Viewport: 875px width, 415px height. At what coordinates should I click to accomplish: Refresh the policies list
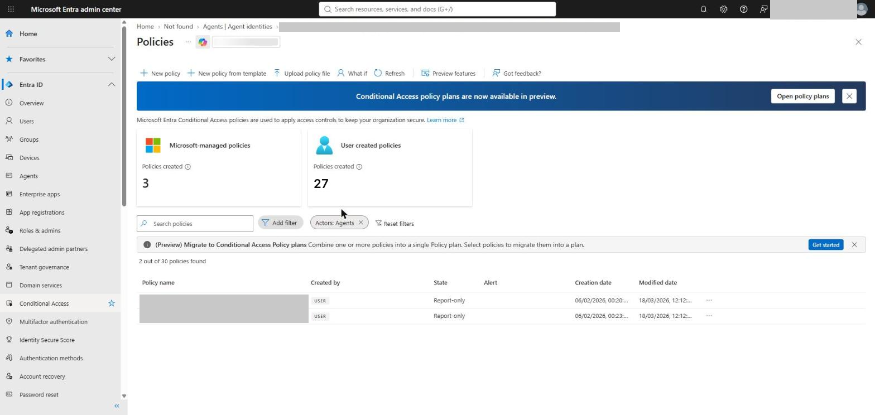coord(390,73)
